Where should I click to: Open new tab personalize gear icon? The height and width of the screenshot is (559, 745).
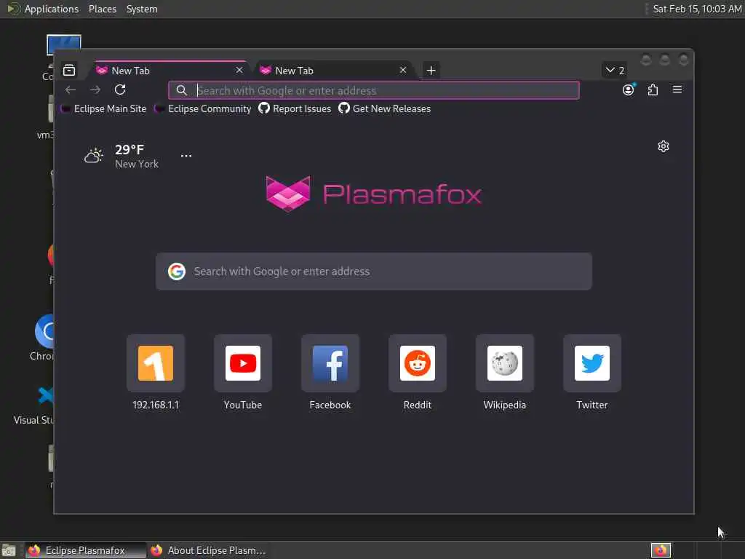click(664, 146)
